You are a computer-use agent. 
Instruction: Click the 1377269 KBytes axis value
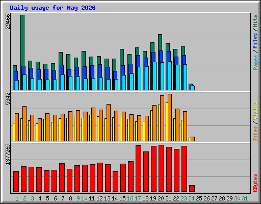point(8,155)
